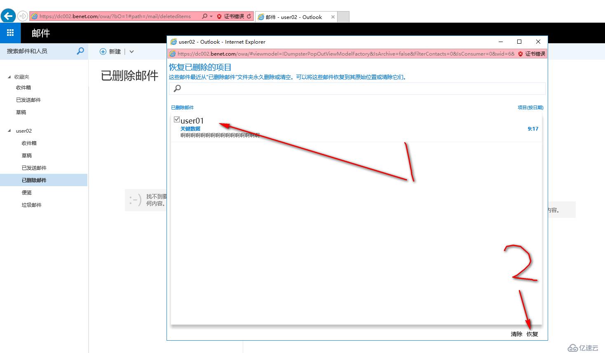Screen dimensions: 605x353
Task: Click the 恢复已删除的项目 heading
Action: 200,67
